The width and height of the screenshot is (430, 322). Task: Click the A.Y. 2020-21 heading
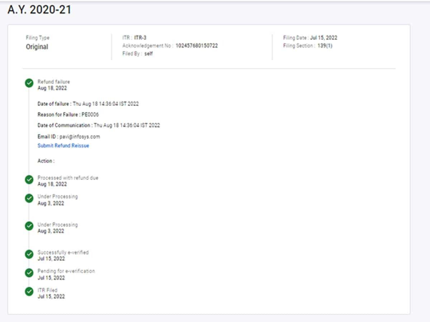click(x=39, y=10)
